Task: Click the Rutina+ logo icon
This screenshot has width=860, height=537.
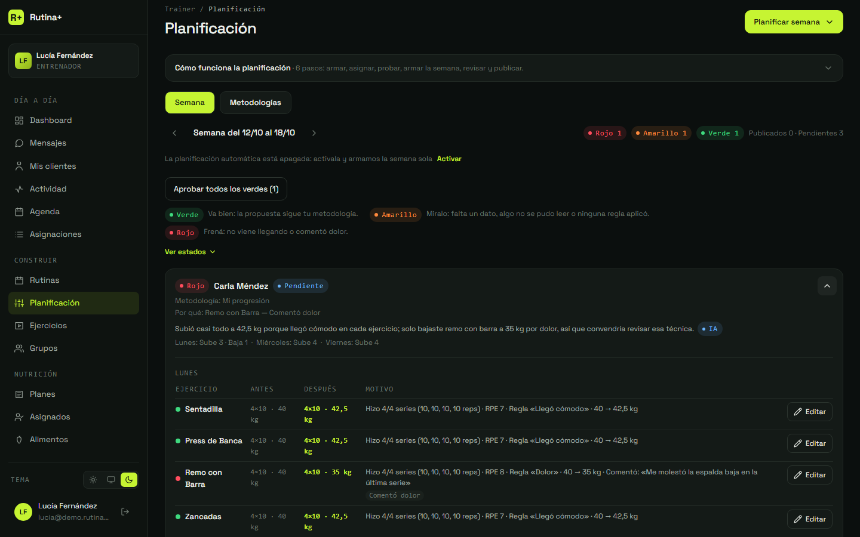Action: [x=16, y=17]
